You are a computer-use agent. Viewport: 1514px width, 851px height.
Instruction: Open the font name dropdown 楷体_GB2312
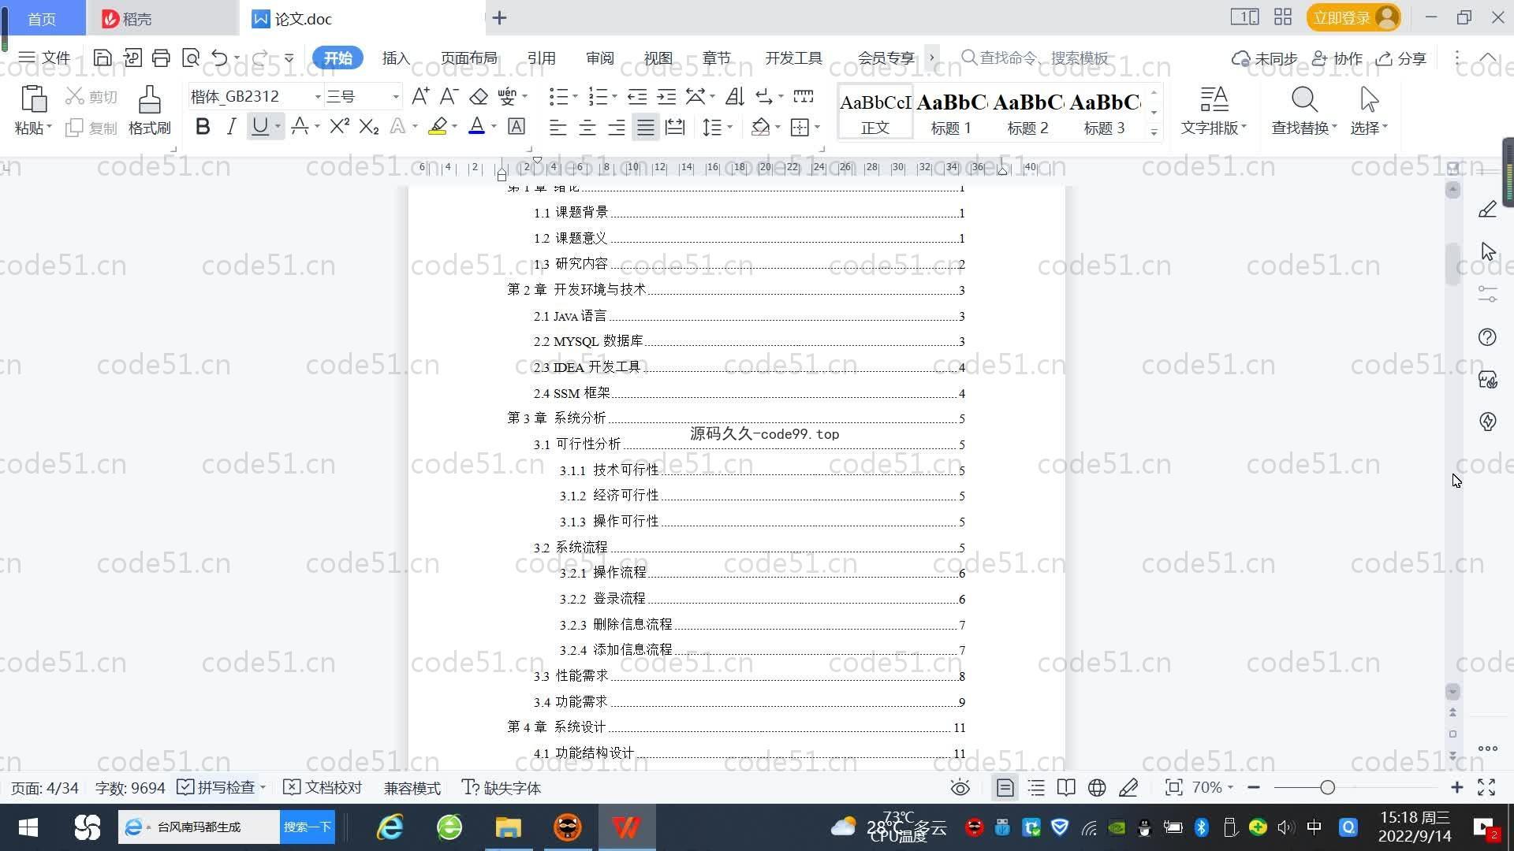[318, 97]
